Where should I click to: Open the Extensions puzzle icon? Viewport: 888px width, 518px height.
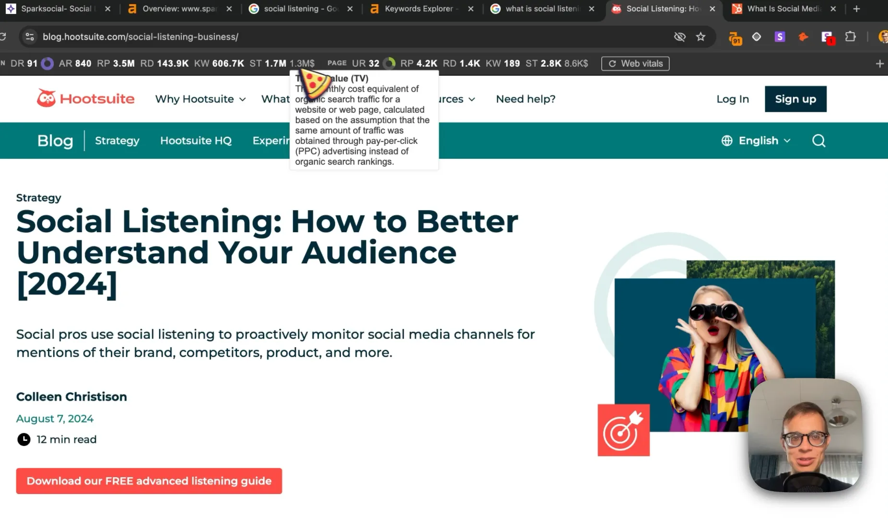tap(850, 37)
